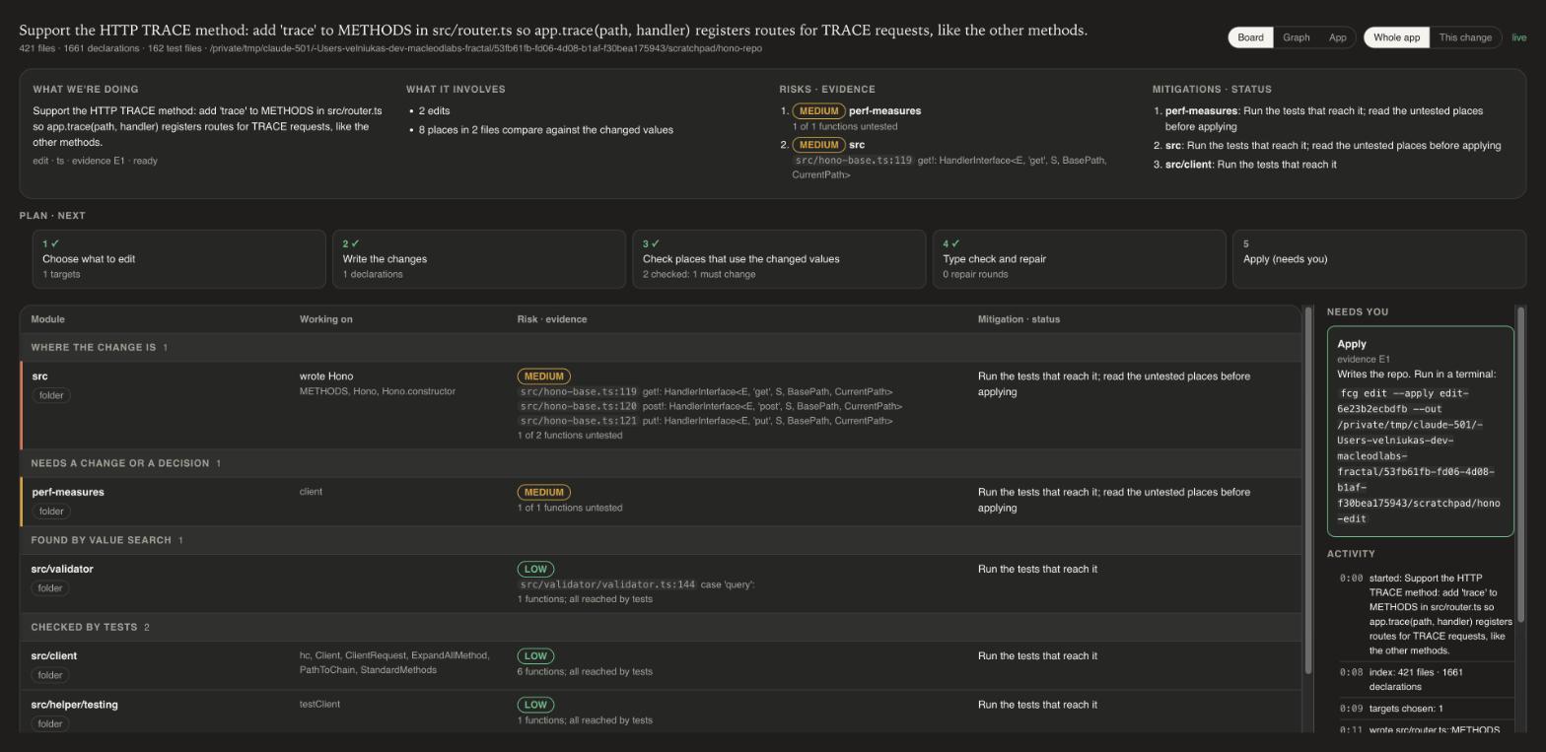This screenshot has width=1546, height=752.
Task: Click the module table vertical scrollbar
Action: (1308, 491)
